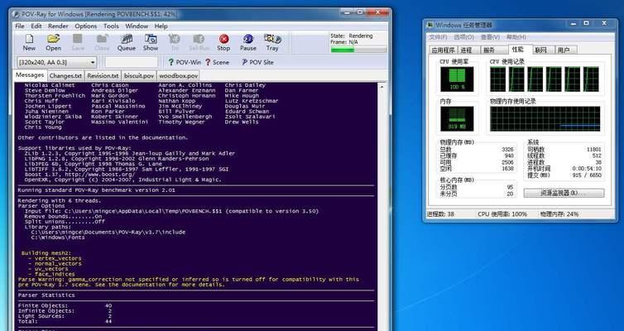Open the Tools menu
Screen dimensions: 624x331
coord(111,26)
